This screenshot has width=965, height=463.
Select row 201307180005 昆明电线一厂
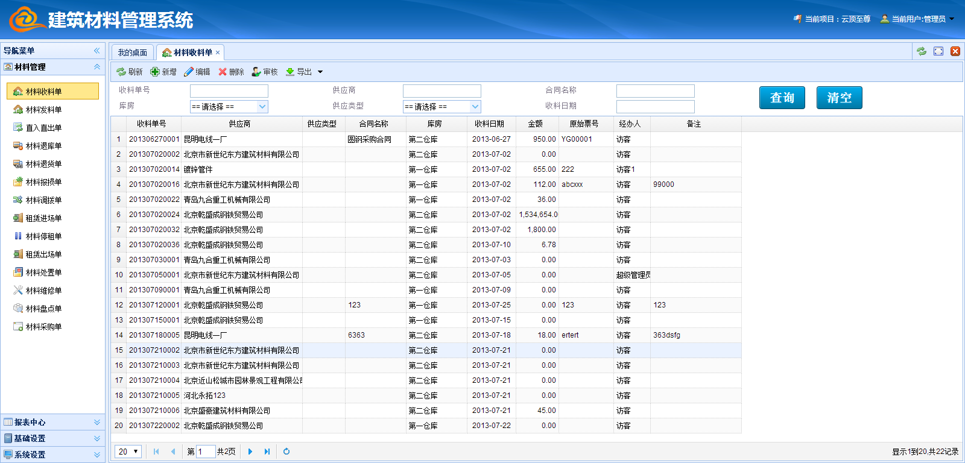click(x=426, y=335)
